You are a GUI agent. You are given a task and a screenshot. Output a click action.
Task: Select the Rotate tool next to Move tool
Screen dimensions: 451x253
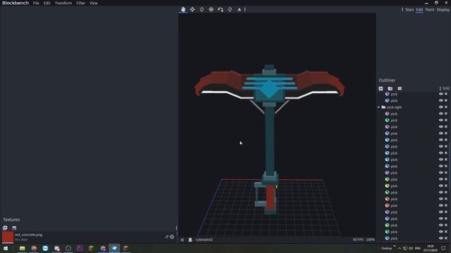202,9
